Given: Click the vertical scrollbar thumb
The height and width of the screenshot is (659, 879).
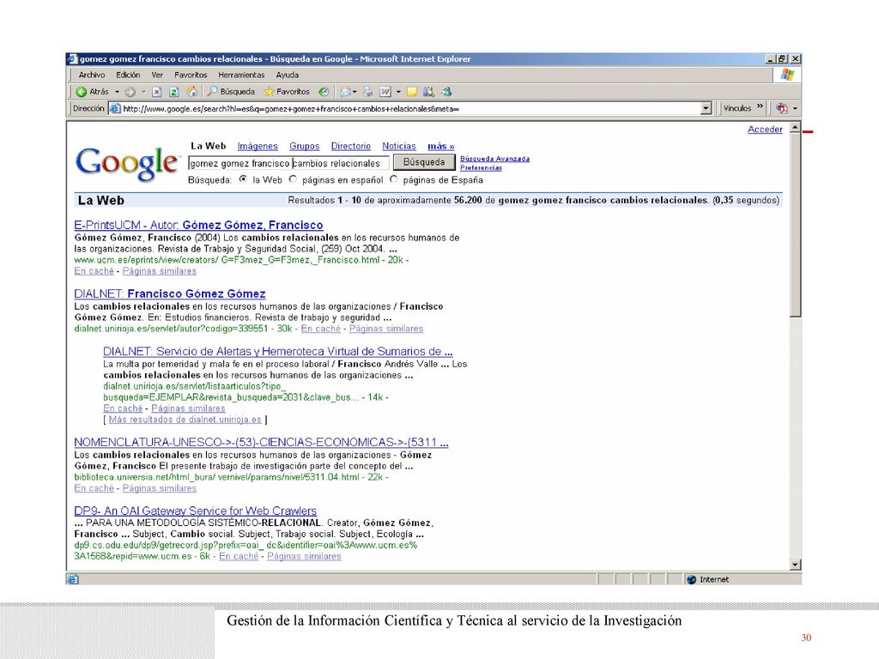Looking at the screenshot, I should point(795,226).
